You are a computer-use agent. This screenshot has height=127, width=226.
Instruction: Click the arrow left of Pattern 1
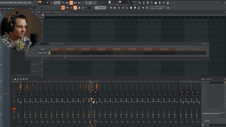point(94,8)
